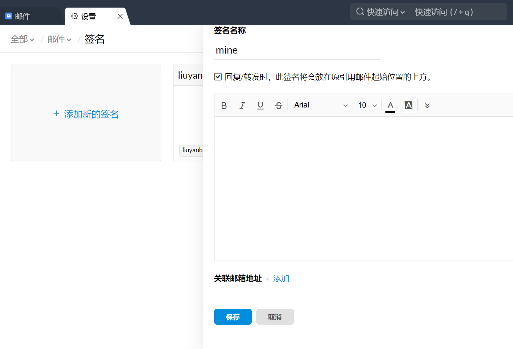Open the Arial font family dropdown
The height and width of the screenshot is (349, 513).
coord(321,105)
